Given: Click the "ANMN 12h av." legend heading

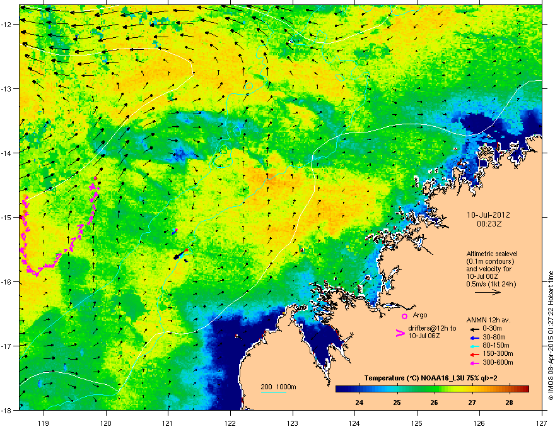Looking at the screenshot, I should click(x=488, y=320).
